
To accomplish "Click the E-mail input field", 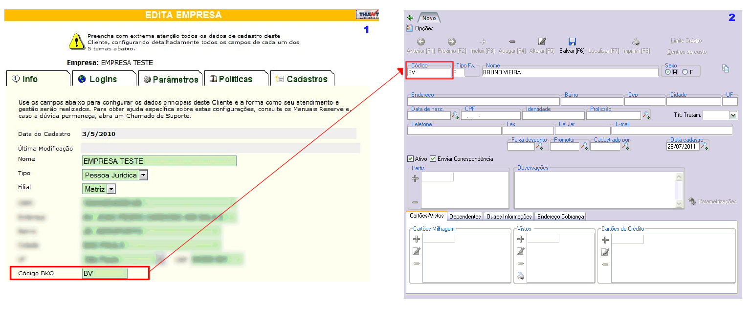I will click(672, 131).
